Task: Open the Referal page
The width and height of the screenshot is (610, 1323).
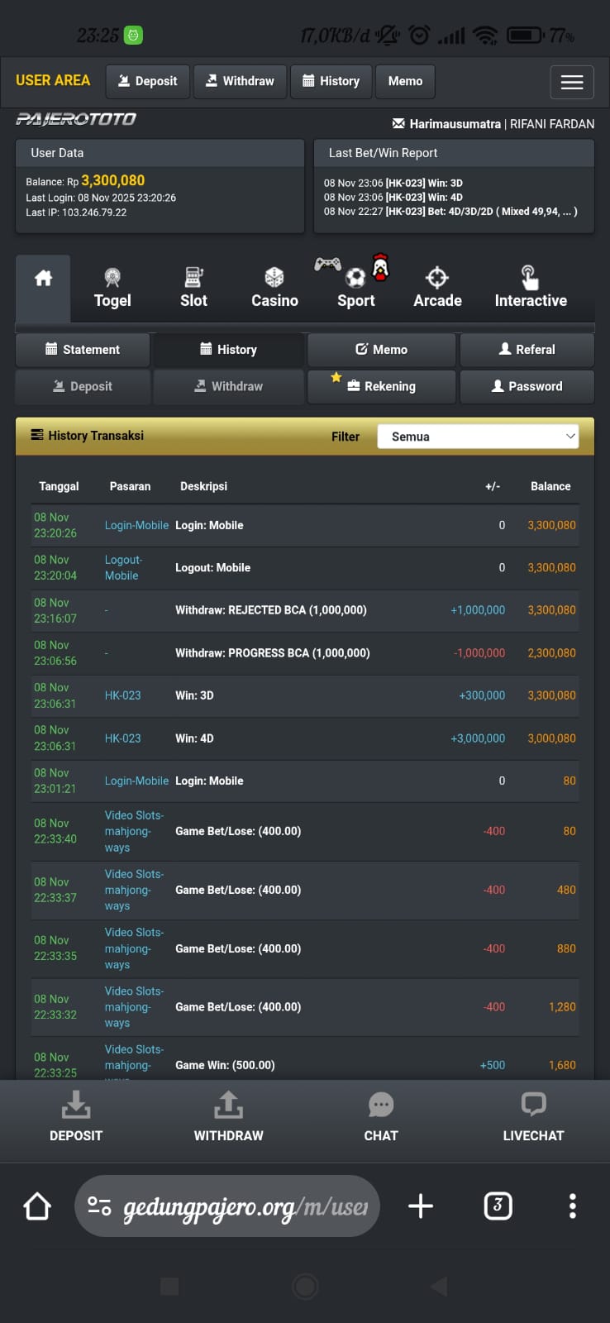Action: 527,350
